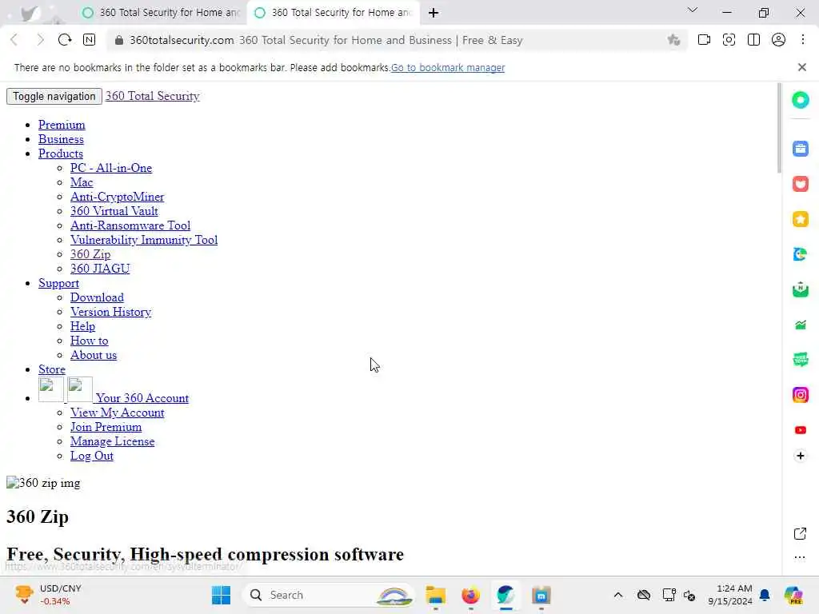Open the green stock chart sidebar icon
Screen dimensions: 819x614
800,325
